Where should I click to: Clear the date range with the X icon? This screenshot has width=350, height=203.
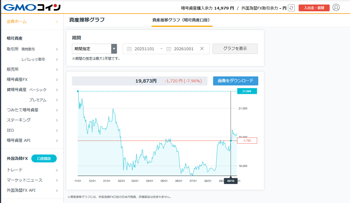click(x=202, y=48)
